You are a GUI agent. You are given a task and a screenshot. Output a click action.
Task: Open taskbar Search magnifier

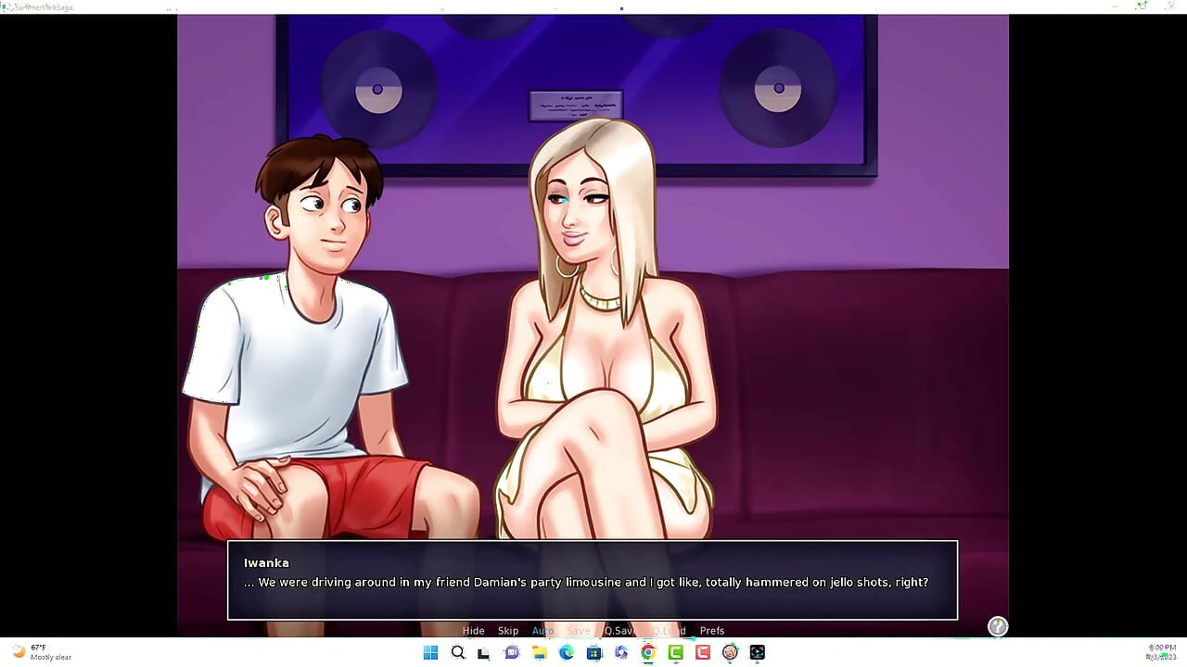[457, 652]
